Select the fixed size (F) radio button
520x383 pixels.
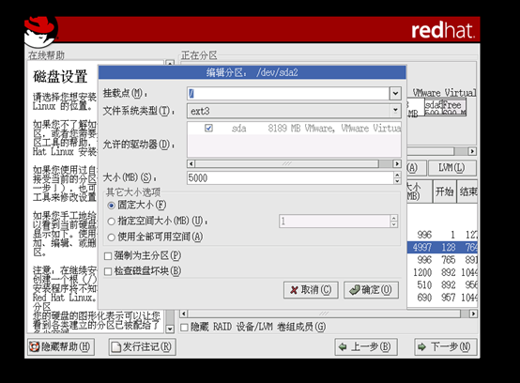click(112, 206)
